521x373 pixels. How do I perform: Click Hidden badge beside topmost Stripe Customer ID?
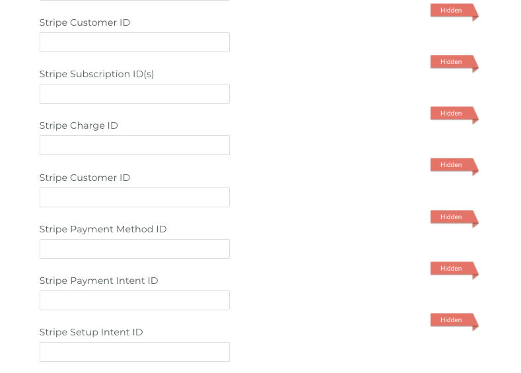[452, 11]
